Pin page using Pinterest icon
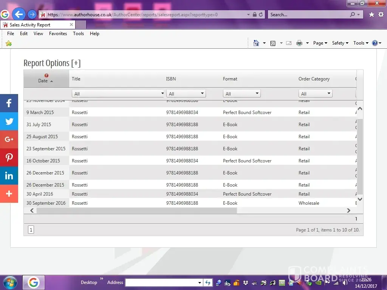 (9, 157)
